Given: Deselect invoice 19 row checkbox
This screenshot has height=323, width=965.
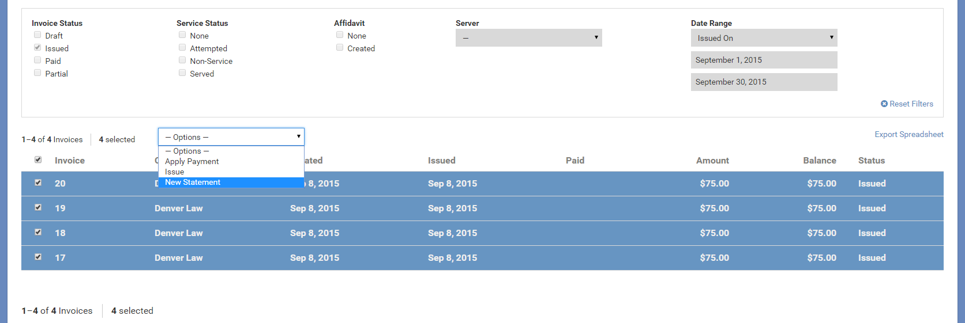Looking at the screenshot, I should click(x=38, y=207).
